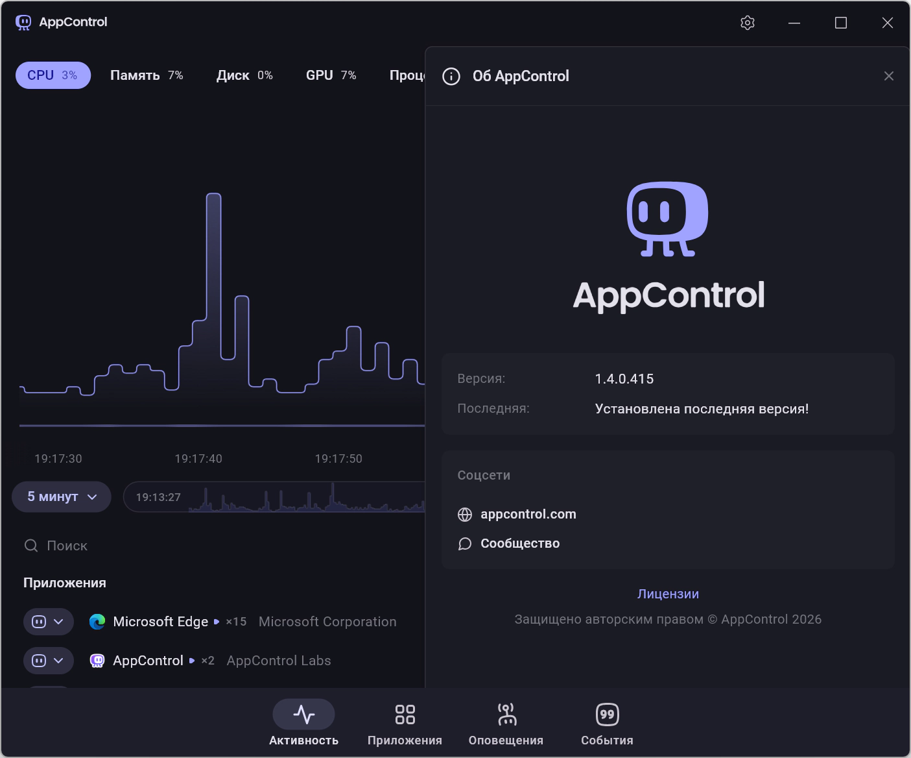Click the large AppControl robot logo
911x758 pixels.
[668, 219]
